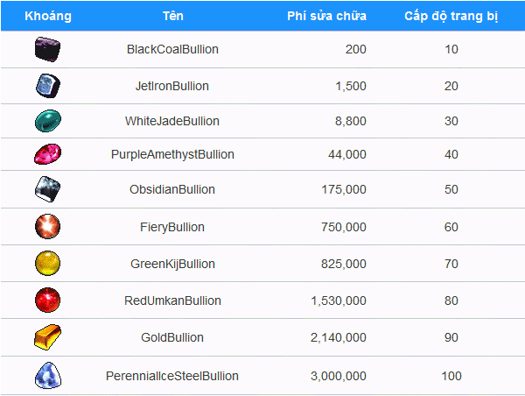Select the FieryBullion orb icon
This screenshot has height=396, width=525.
[x=48, y=227]
